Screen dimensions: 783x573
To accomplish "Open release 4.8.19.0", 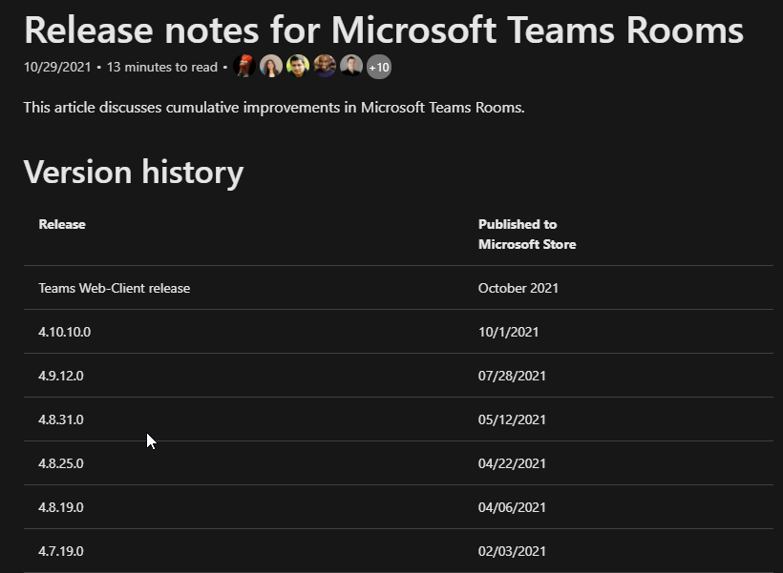I will click(x=61, y=507).
